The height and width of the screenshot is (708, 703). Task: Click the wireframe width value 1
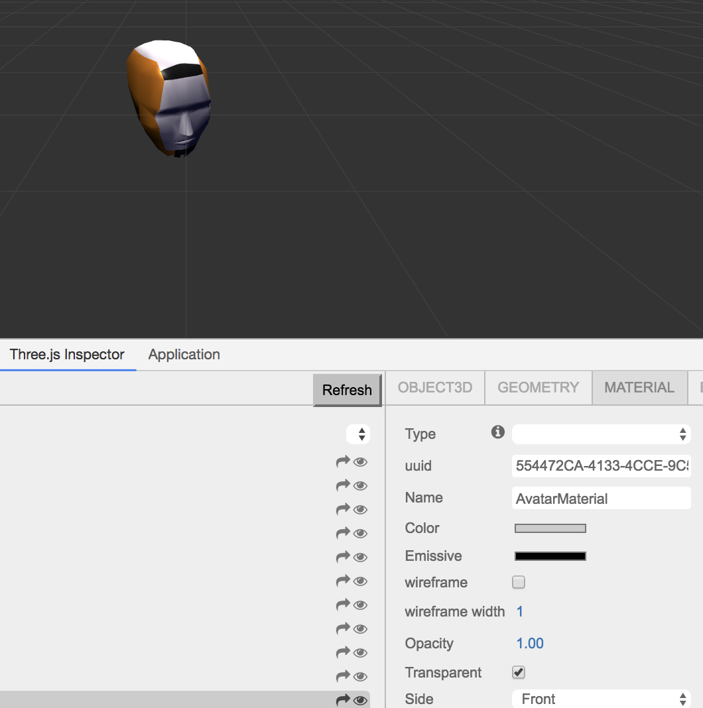(519, 611)
